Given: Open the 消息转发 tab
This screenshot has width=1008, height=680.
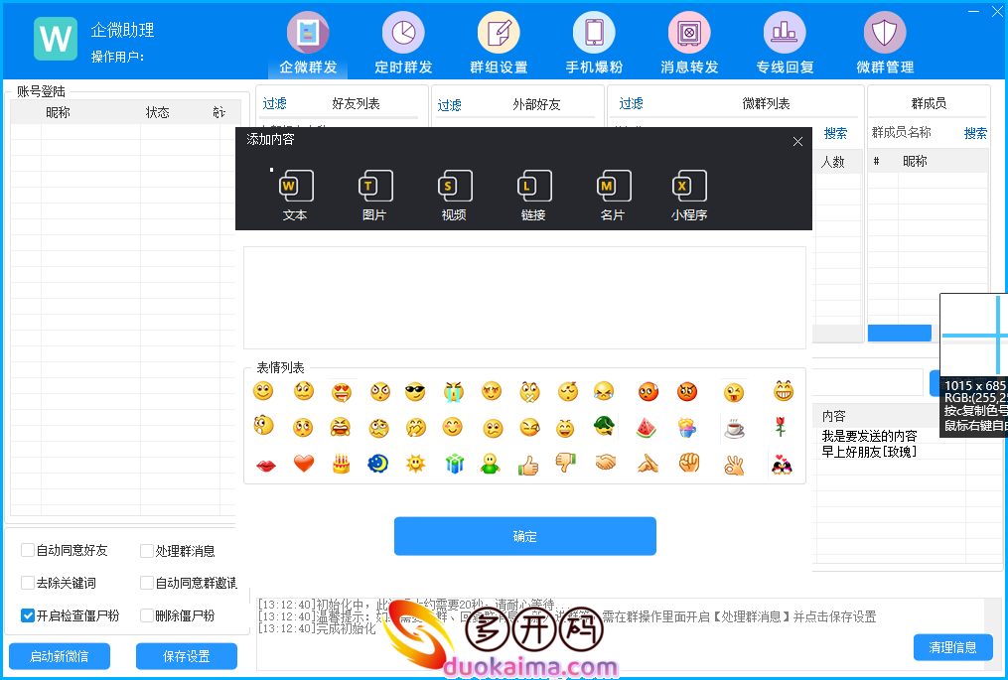Looking at the screenshot, I should click(689, 46).
